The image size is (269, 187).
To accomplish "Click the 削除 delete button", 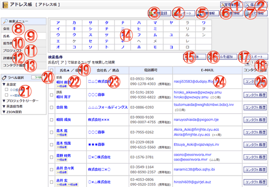I will point(195,57).
